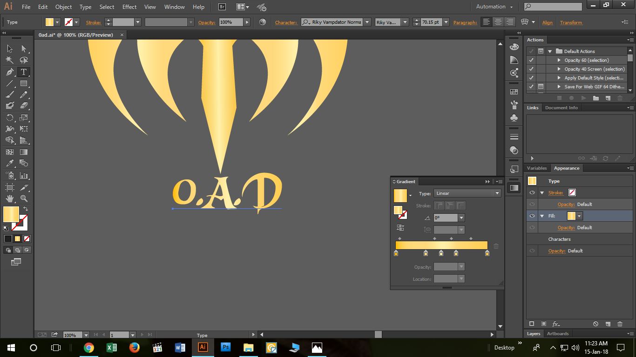The width and height of the screenshot is (636, 357).
Task: Activate the Magic Wand tool
Action: (10, 60)
